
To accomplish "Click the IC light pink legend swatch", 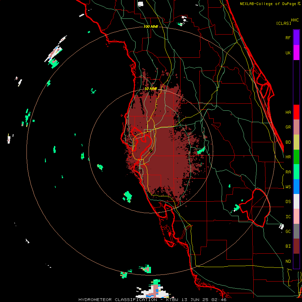I will pos(296,216).
